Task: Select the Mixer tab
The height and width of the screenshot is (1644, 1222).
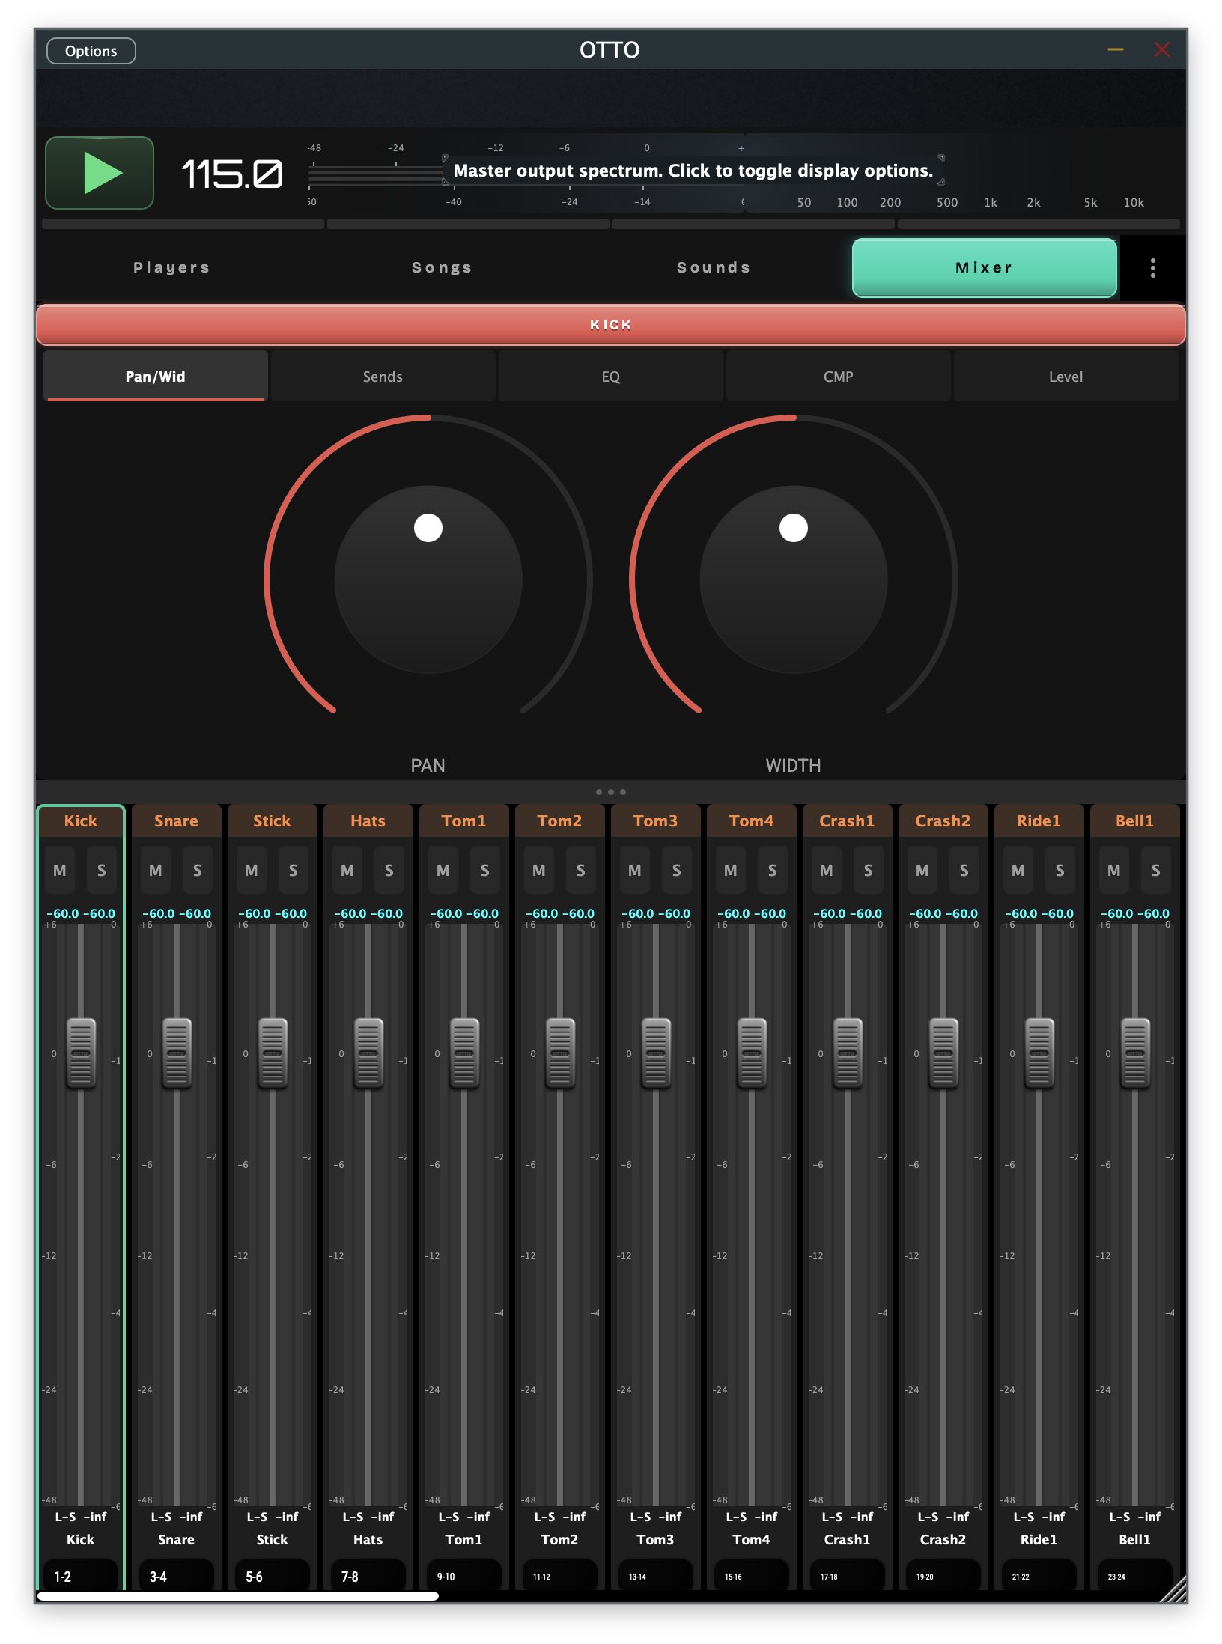Action: tap(984, 267)
